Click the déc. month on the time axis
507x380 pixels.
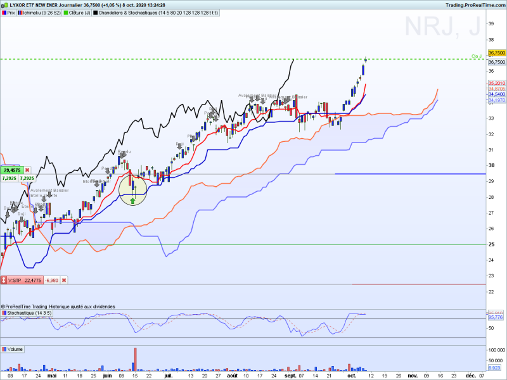pyautogui.click(x=471, y=376)
